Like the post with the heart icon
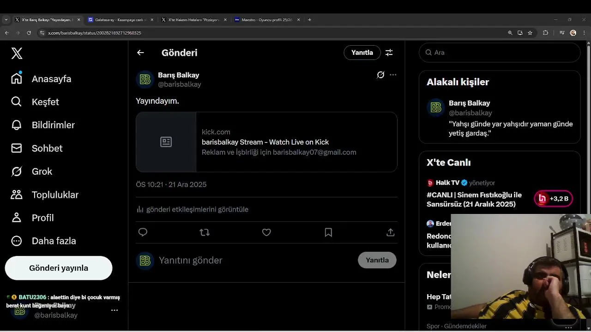This screenshot has width=591, height=332. (266, 232)
